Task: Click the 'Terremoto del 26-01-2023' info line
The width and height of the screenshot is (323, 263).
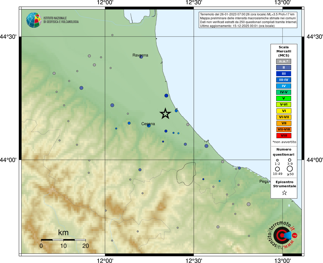Action: tap(247, 14)
